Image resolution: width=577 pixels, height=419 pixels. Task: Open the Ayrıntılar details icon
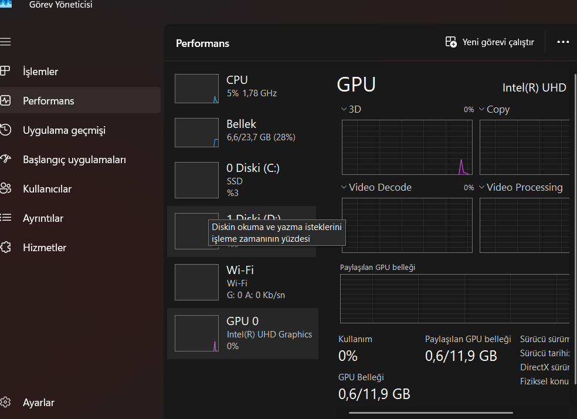(5, 218)
